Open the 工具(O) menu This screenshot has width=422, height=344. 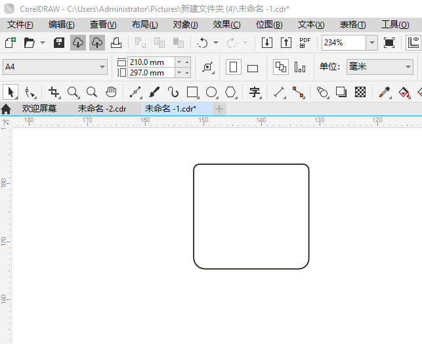click(395, 25)
